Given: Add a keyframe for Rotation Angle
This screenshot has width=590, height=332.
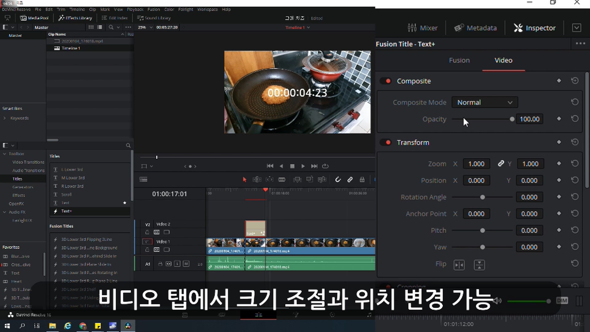Looking at the screenshot, I should click(x=559, y=197).
